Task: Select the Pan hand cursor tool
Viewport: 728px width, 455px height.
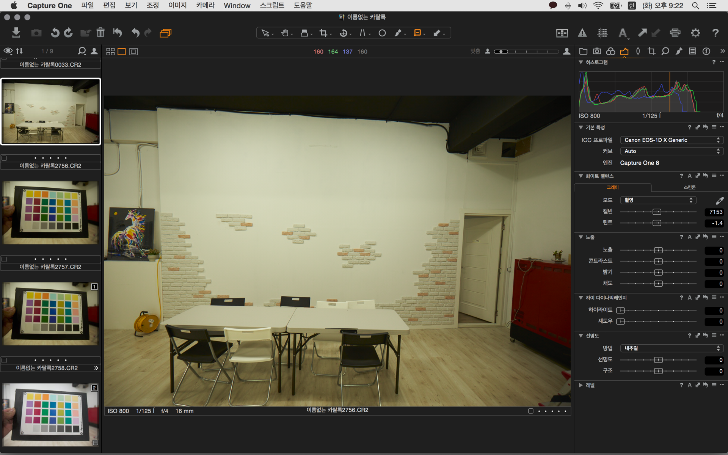Action: pyautogui.click(x=285, y=33)
